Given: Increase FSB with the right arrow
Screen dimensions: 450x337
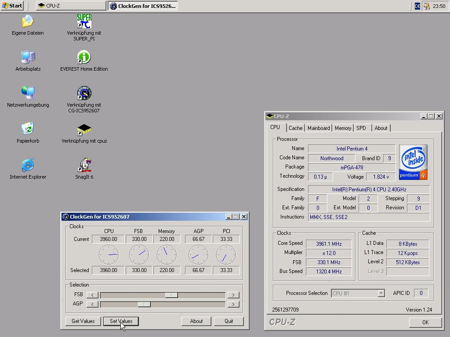Looking at the screenshot, I should click(x=233, y=295).
